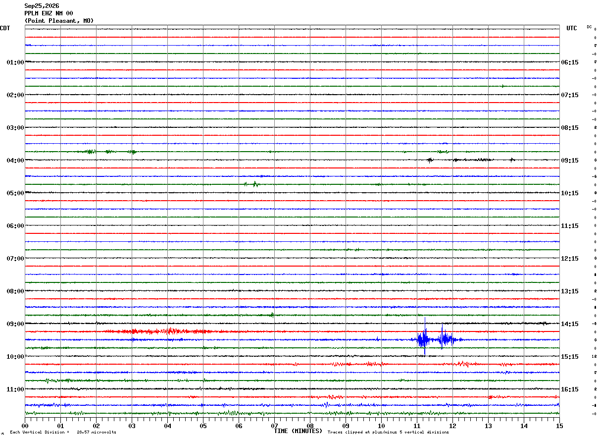Click the large blue seismic burst near minute 11
599x439 pixels.
point(438,338)
